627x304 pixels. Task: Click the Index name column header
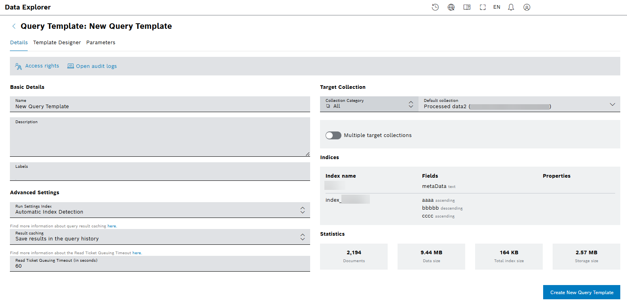click(341, 176)
